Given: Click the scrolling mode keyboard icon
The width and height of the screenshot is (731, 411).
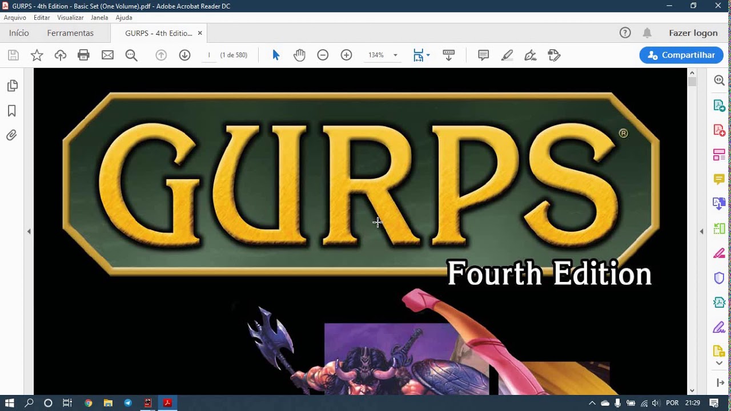Looking at the screenshot, I should [x=448, y=55].
